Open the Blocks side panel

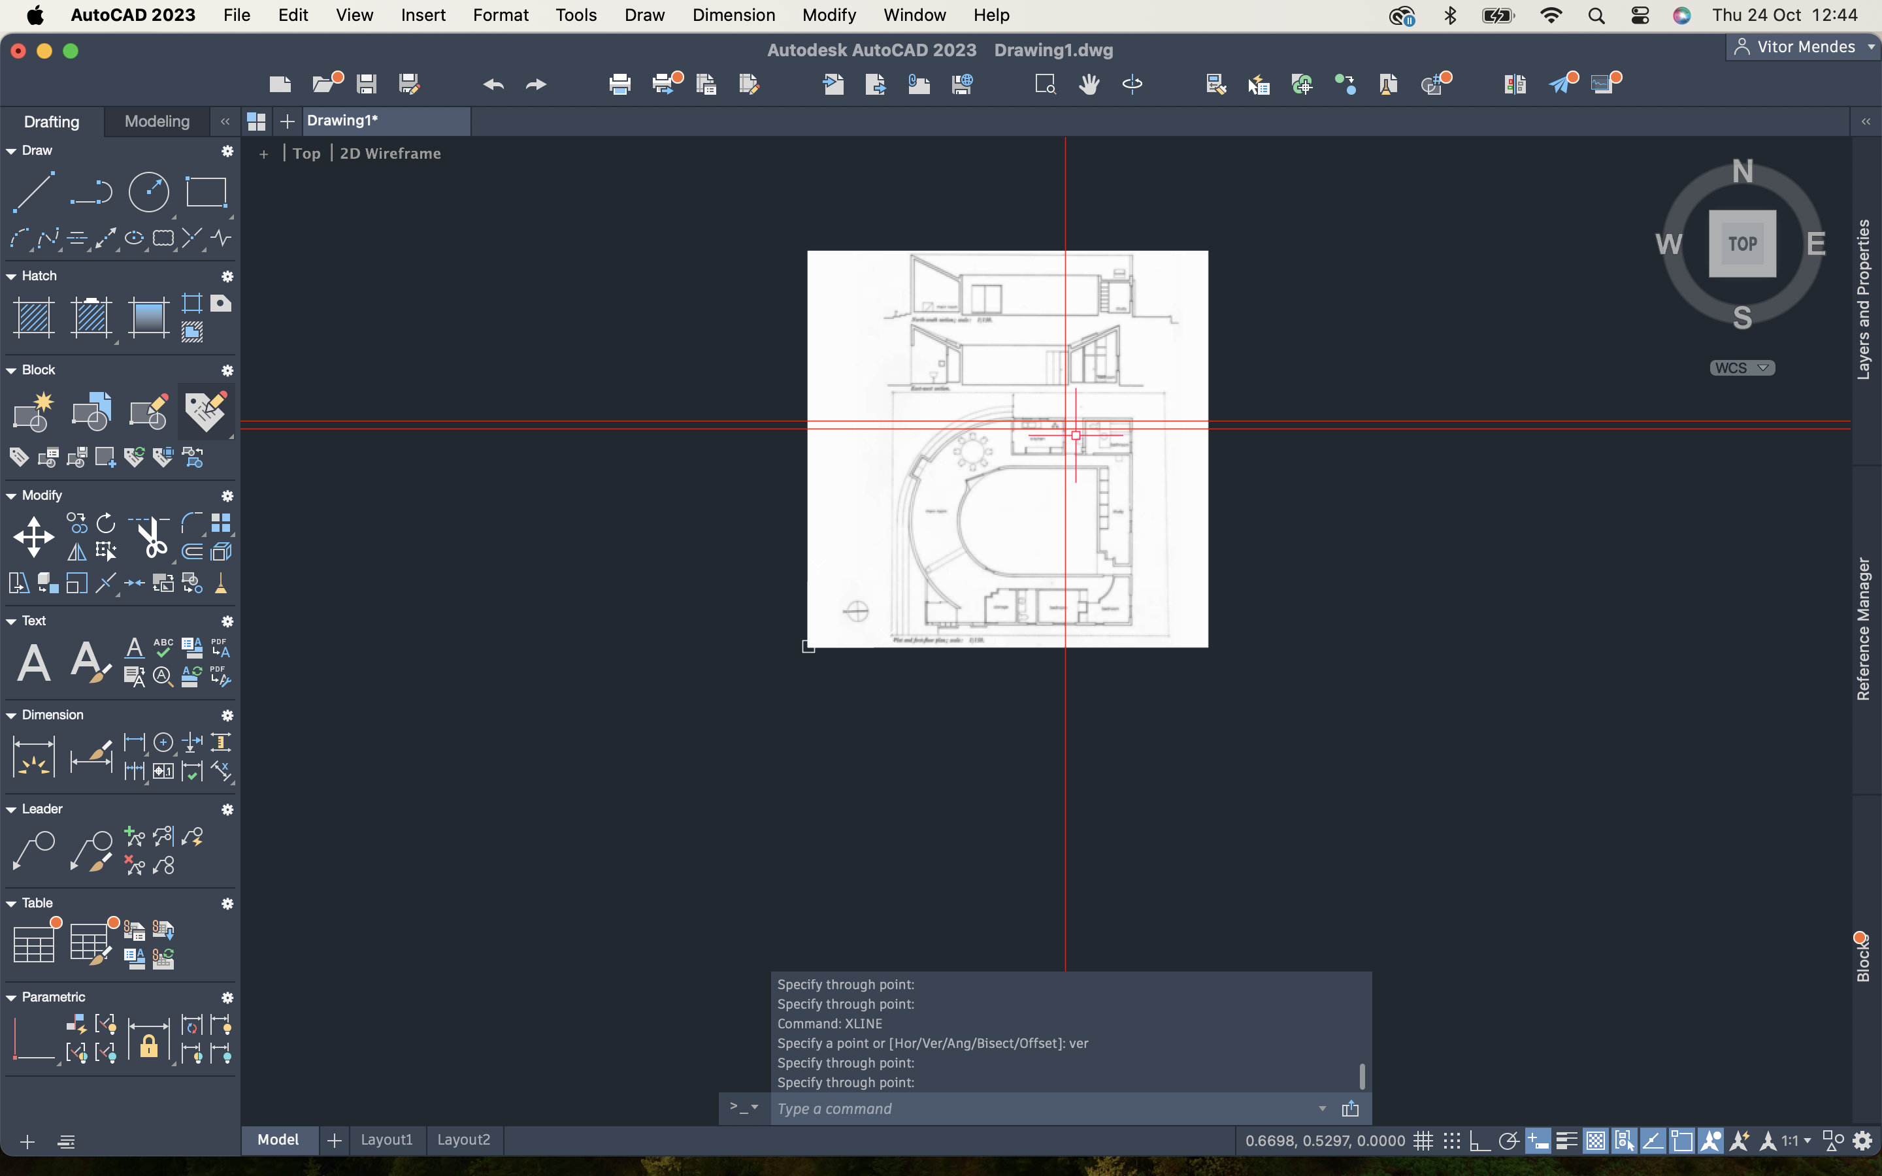pos(1863,957)
